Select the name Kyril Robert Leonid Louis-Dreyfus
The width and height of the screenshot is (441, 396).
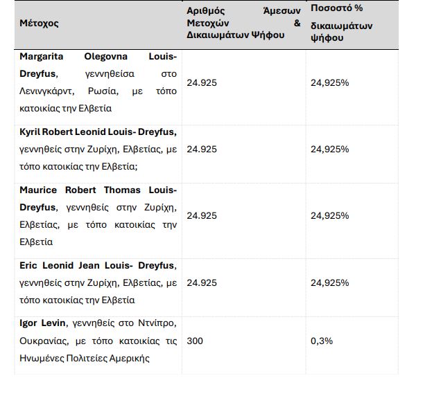point(98,132)
